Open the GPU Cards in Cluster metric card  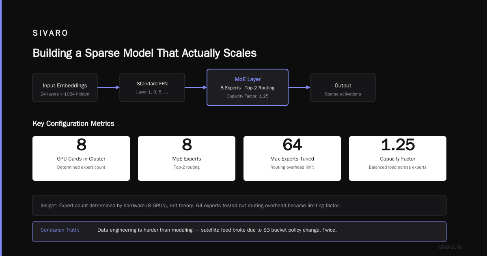click(81, 158)
